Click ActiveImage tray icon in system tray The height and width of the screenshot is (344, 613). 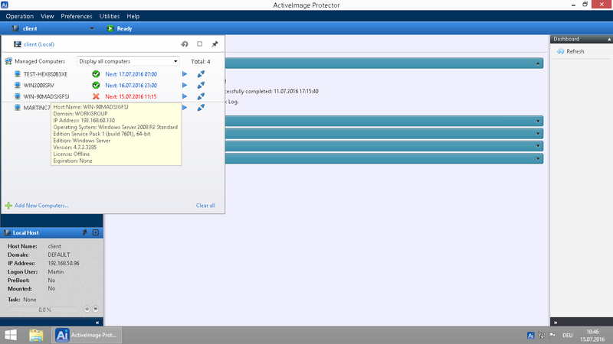point(530,335)
